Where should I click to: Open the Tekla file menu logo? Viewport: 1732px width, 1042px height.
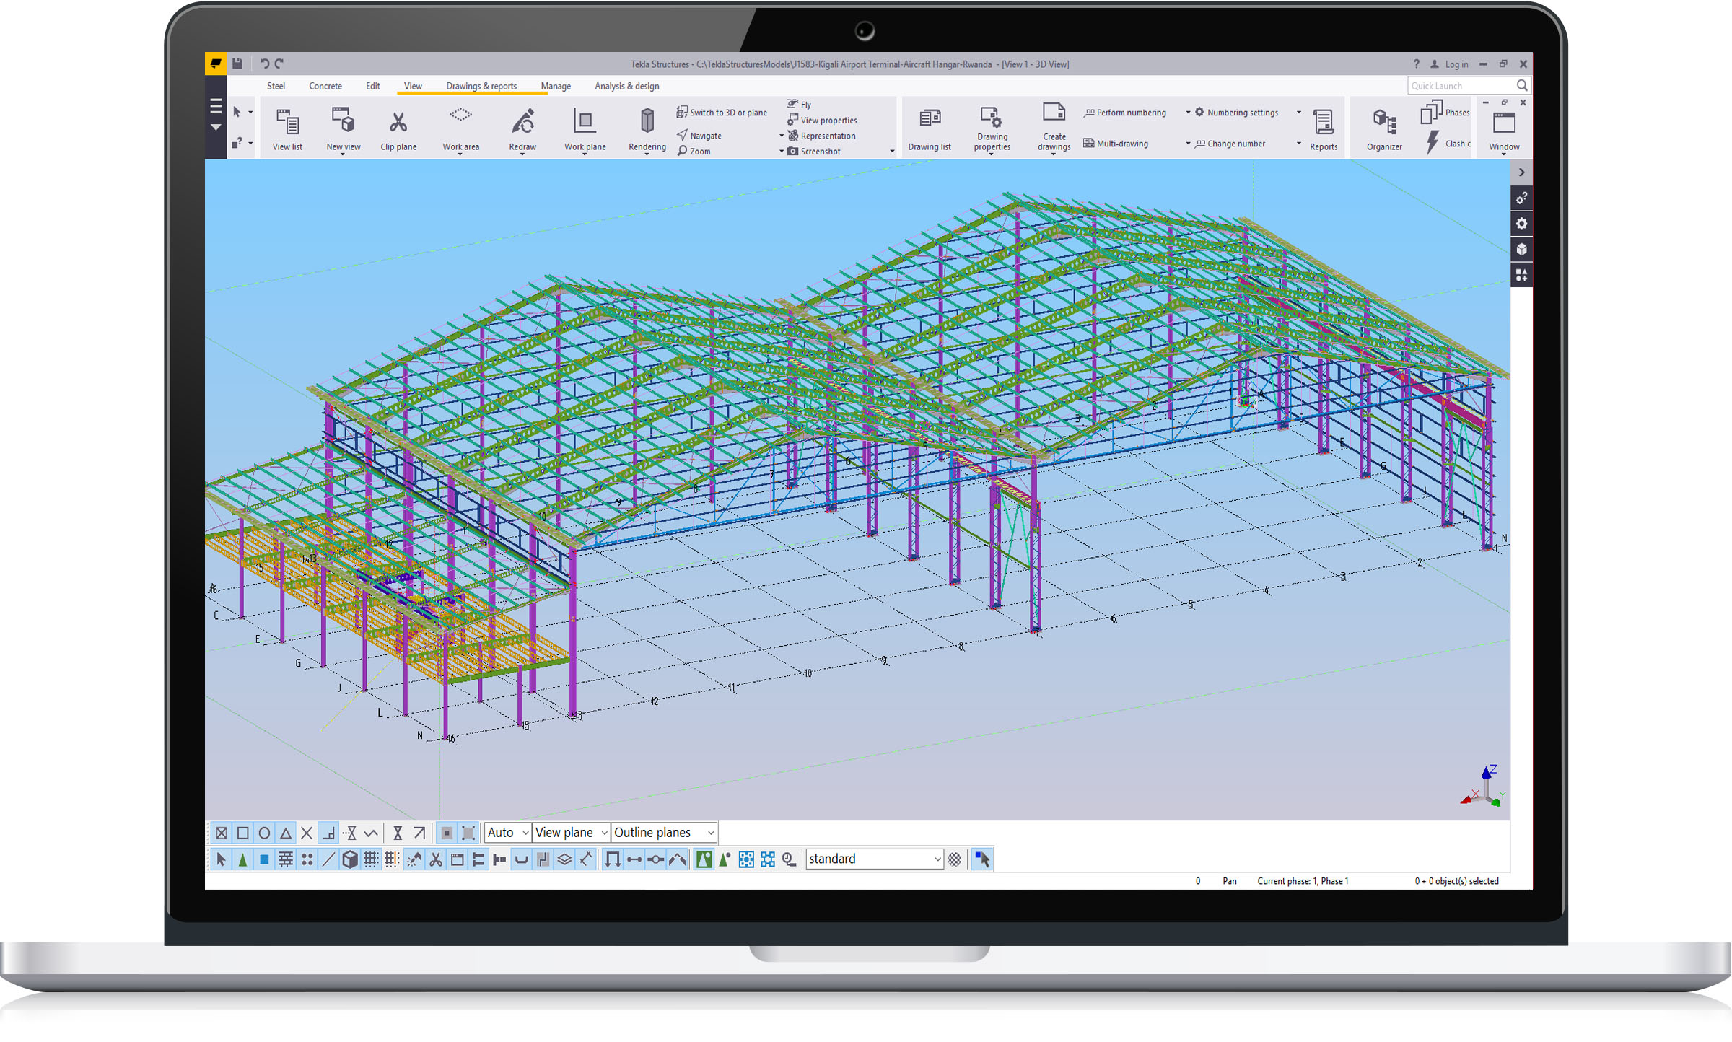coord(216,64)
